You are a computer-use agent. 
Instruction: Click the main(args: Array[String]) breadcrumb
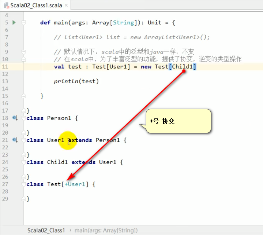click(106, 230)
